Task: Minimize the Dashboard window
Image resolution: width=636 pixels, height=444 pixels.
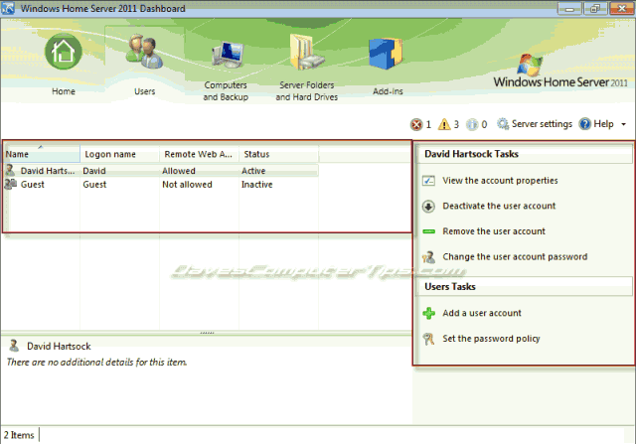Action: 569,9
